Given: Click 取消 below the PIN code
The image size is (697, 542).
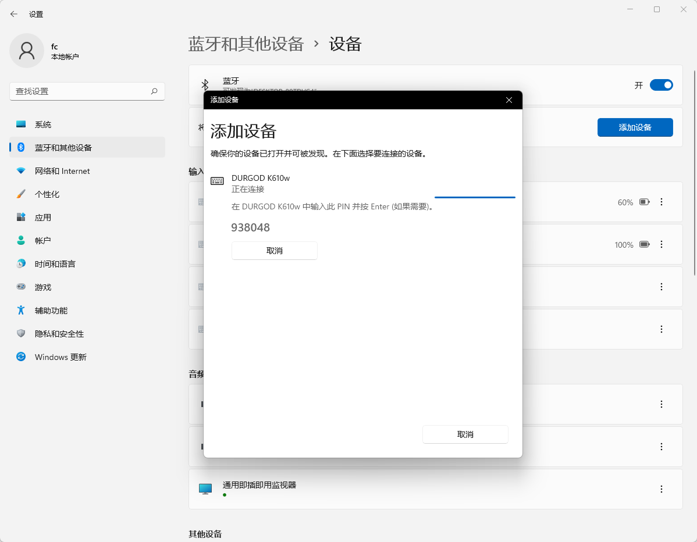Looking at the screenshot, I should [x=274, y=251].
